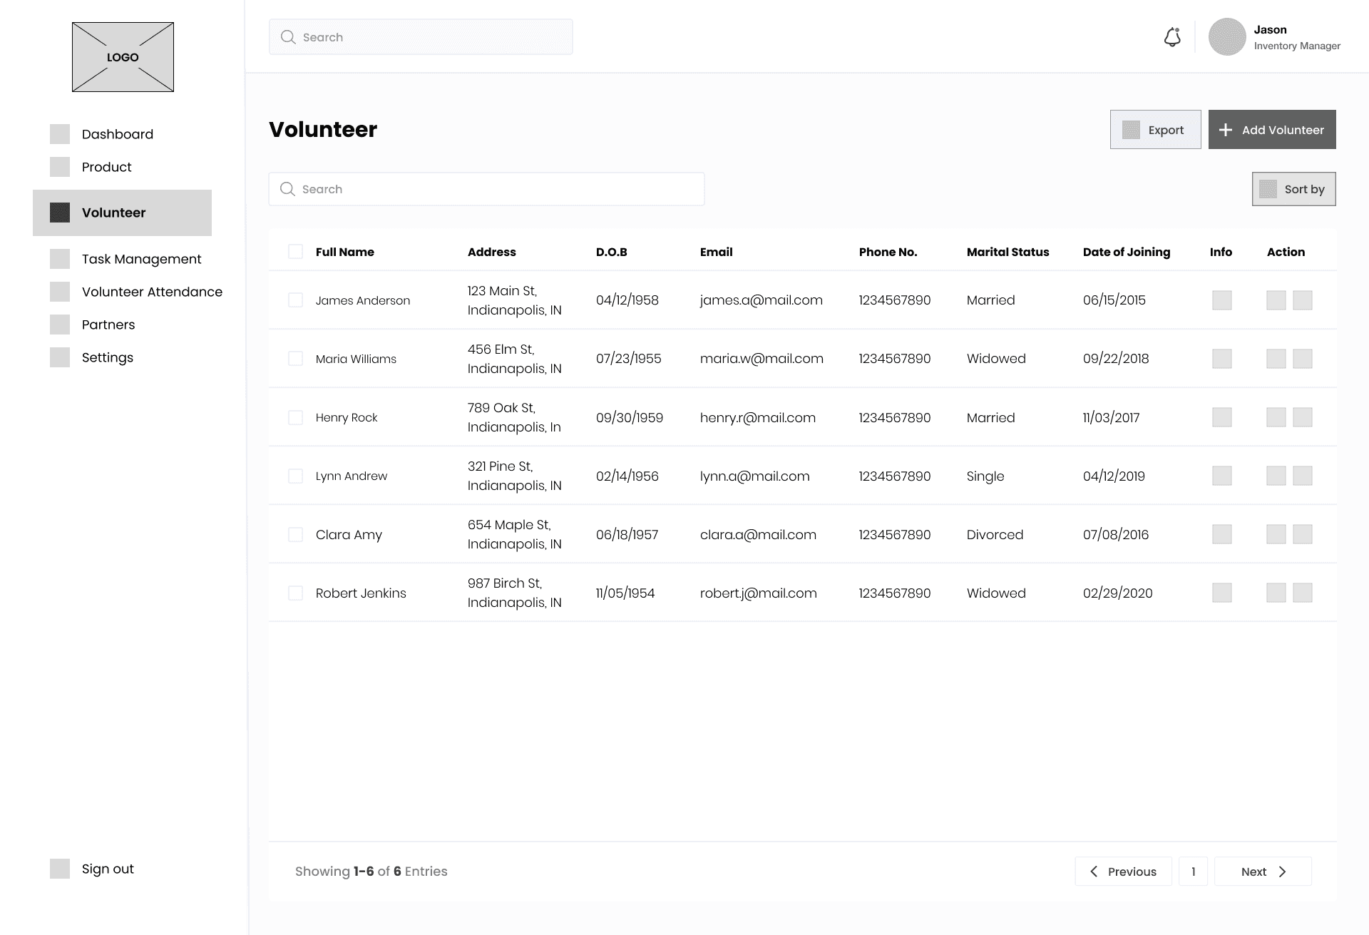
Task: Open info icon for Clara Amy
Action: (x=1222, y=534)
